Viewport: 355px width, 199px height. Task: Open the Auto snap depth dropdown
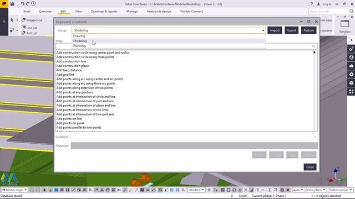(298, 190)
